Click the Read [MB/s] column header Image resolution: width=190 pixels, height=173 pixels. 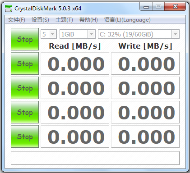coord(75,46)
